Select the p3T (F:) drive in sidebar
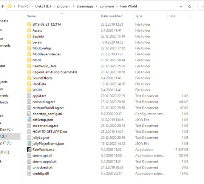Screen dimensions: 204x184 click(x=6, y=143)
